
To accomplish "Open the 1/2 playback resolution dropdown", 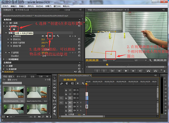I will 140,60.
